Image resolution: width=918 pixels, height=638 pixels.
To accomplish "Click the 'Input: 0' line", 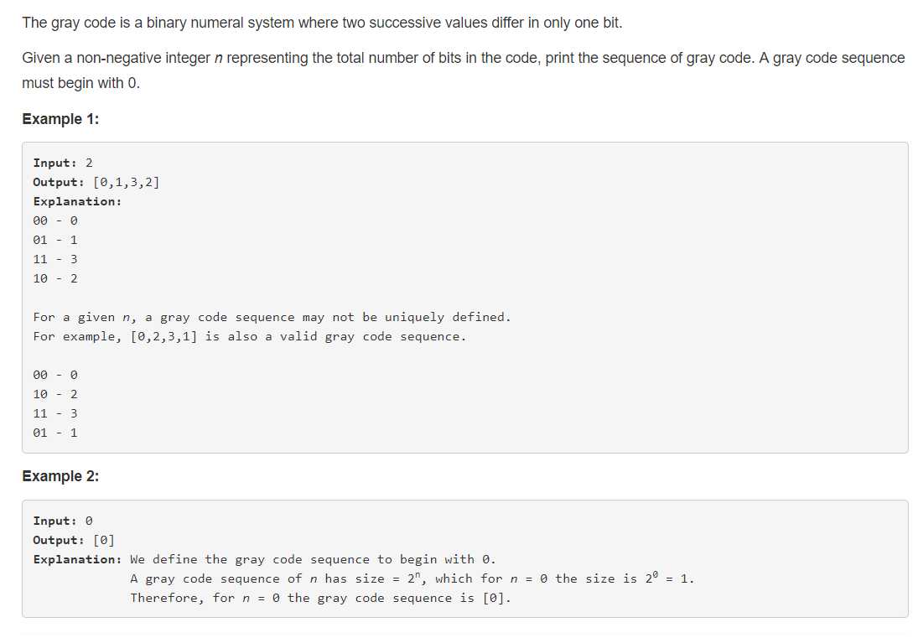I will point(63,521).
